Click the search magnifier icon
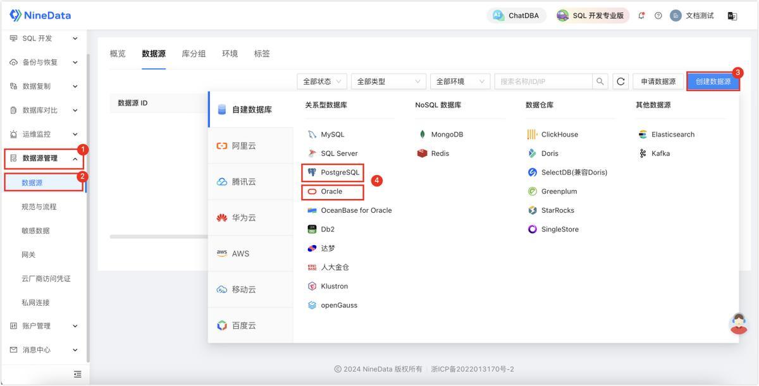 [x=600, y=81]
